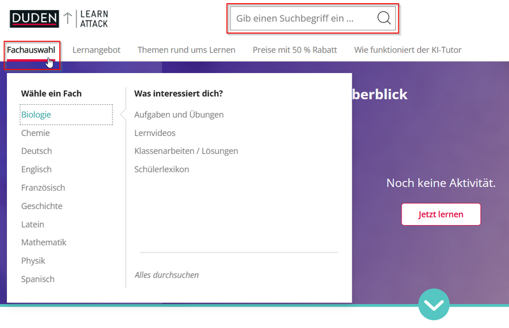Select the subject Physik
509x328 pixels.
(x=33, y=261)
